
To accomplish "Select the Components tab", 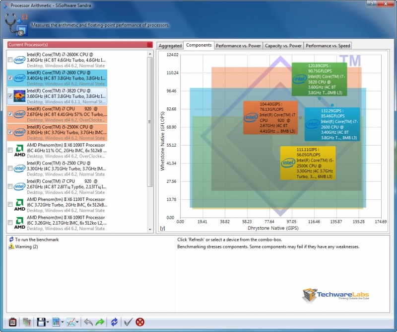I will (199, 45).
